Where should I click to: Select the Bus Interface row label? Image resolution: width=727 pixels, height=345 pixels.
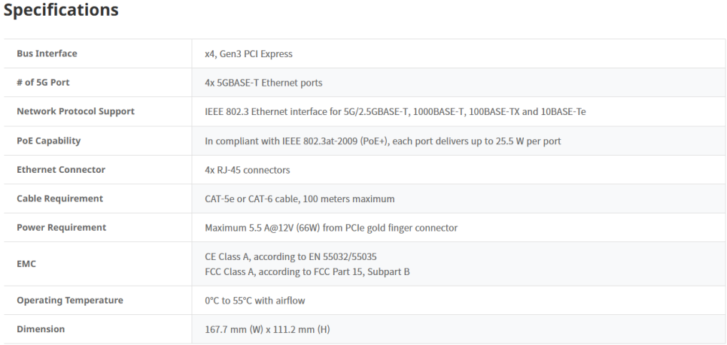point(47,53)
